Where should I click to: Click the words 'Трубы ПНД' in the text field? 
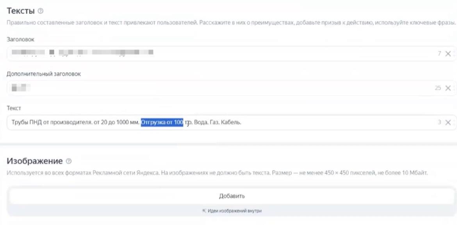[27, 123]
